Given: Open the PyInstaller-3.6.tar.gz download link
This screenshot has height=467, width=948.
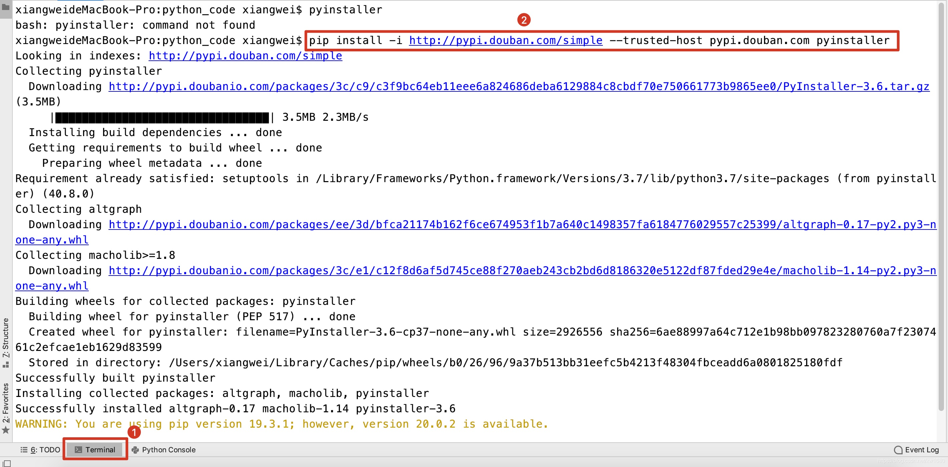Looking at the screenshot, I should [519, 86].
